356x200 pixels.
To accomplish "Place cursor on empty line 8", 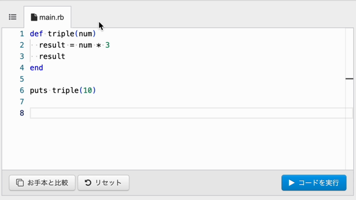I will (x=191, y=113).
